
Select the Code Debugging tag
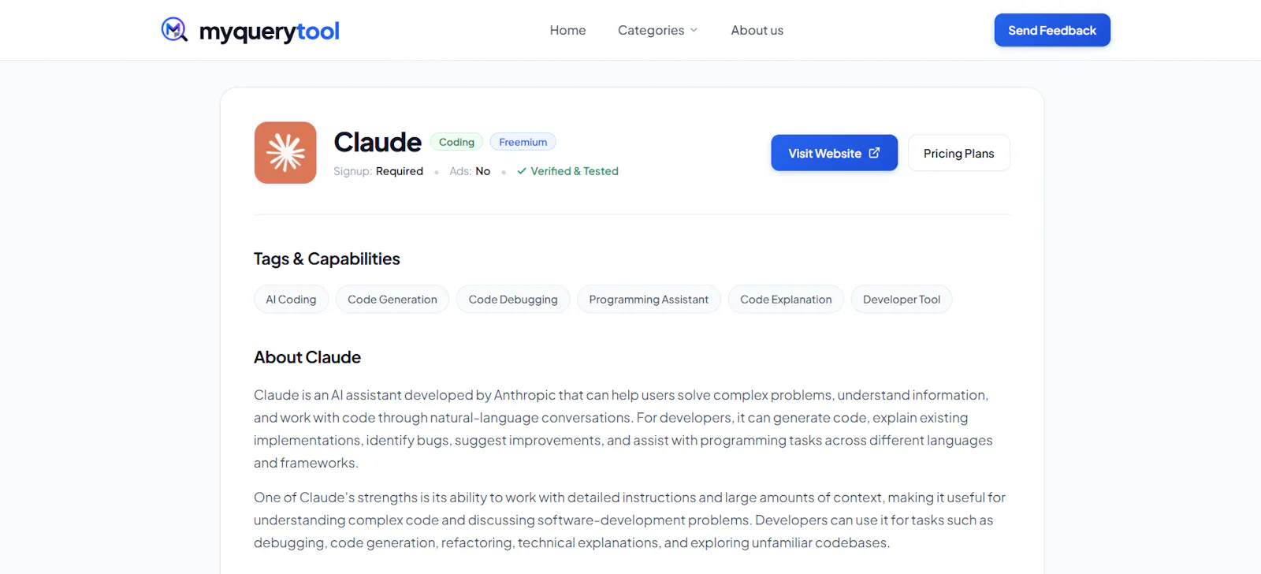513,300
